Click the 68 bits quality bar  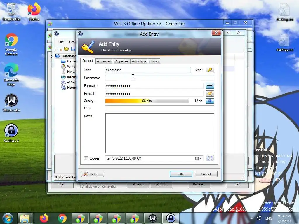147,101
